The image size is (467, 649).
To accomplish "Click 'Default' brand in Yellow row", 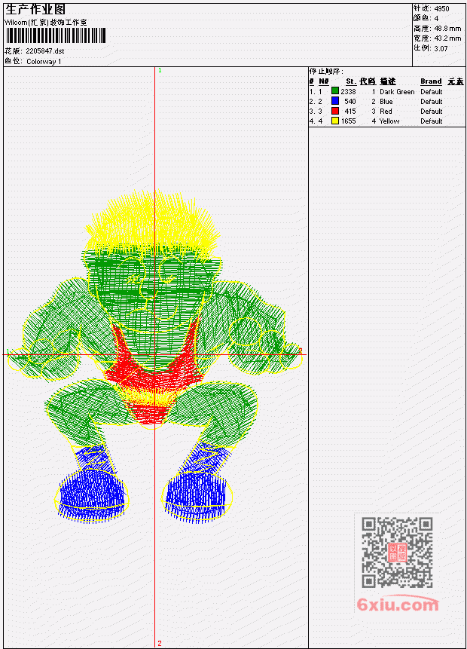I will pos(432,121).
